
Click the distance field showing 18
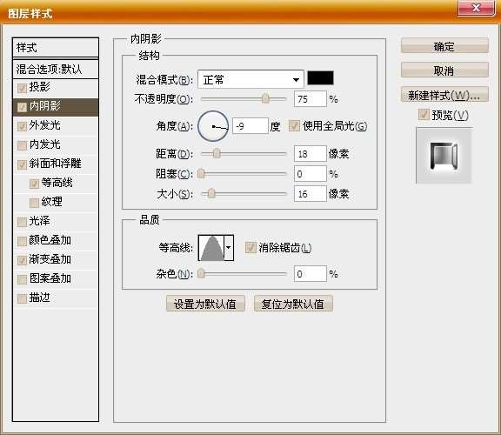[x=311, y=154]
